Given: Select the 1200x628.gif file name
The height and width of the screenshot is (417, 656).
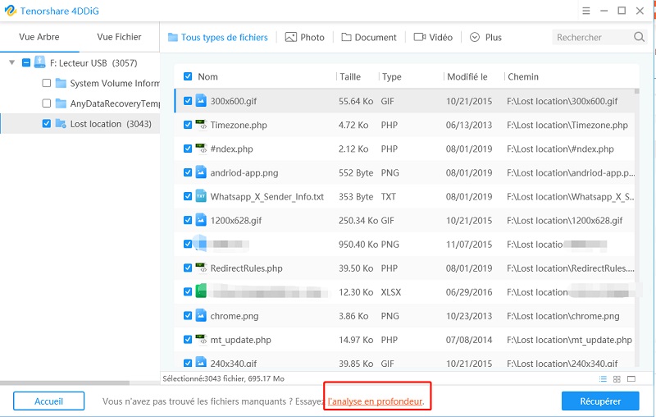Looking at the screenshot, I should (x=236, y=220).
